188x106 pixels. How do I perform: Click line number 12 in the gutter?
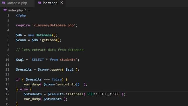click(7, 69)
